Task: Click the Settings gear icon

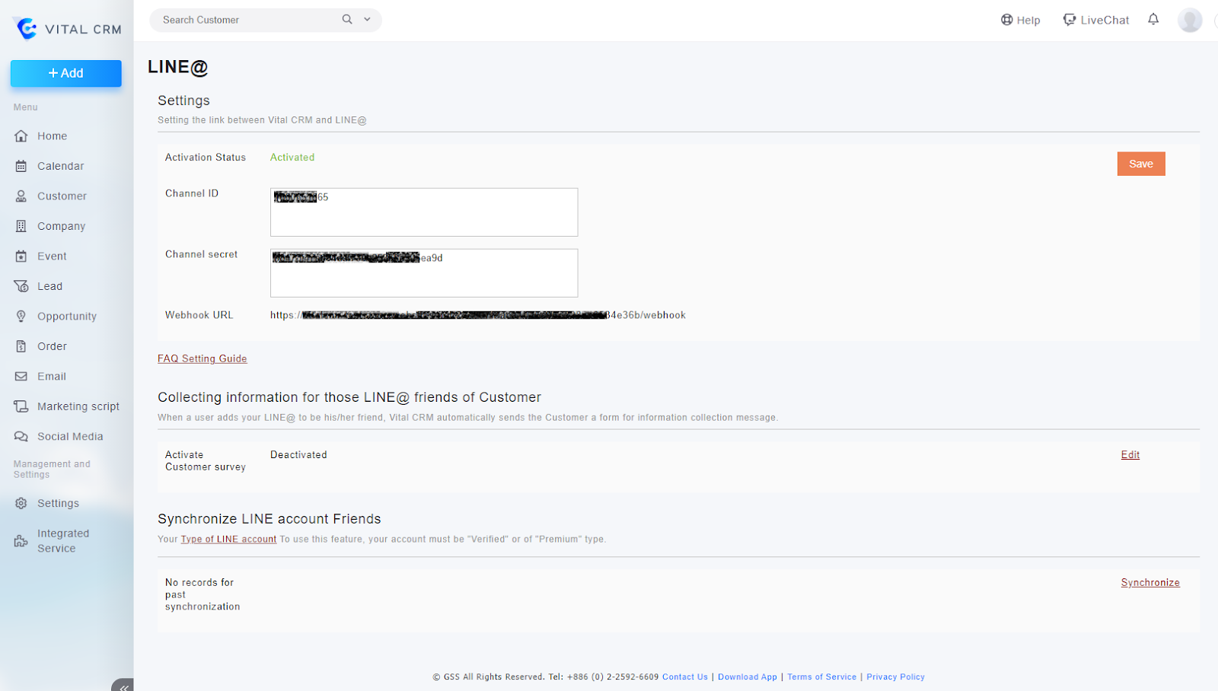Action: 21,504
